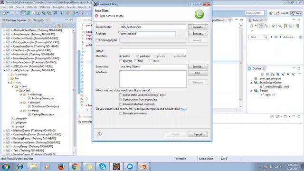Viewport: 304px width, 171px height.
Task: Enable Generate comments checkbox
Action: tap(121, 113)
